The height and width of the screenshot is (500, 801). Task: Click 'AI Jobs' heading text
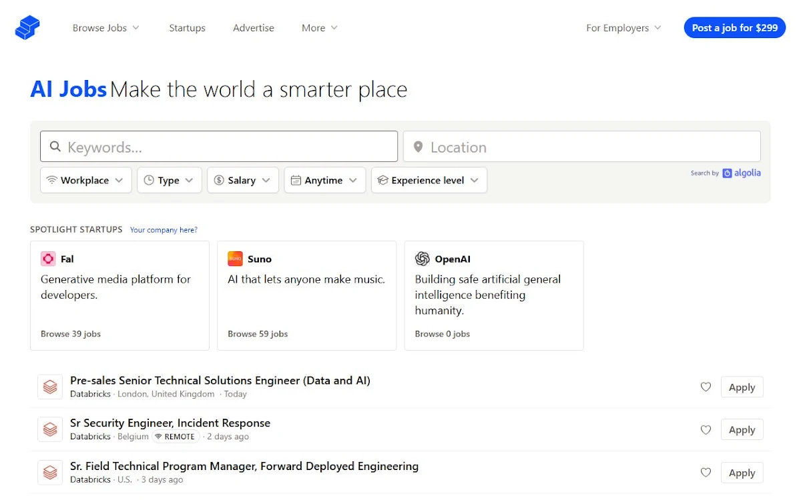point(69,89)
